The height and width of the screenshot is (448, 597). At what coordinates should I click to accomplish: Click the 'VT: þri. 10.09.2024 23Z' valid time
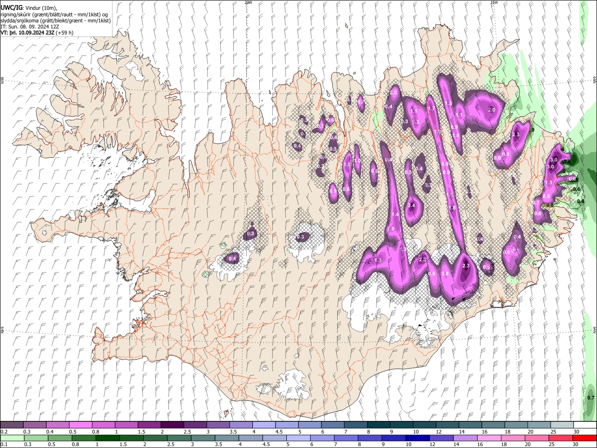28,33
